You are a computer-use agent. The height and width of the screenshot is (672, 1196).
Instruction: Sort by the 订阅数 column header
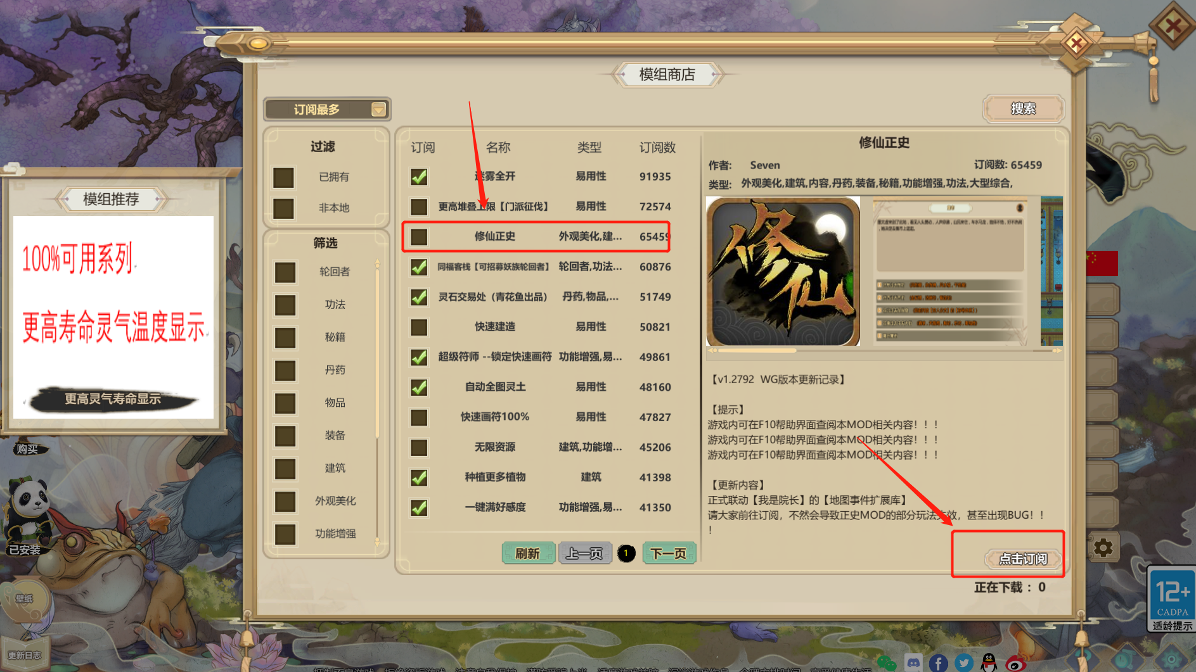point(657,148)
